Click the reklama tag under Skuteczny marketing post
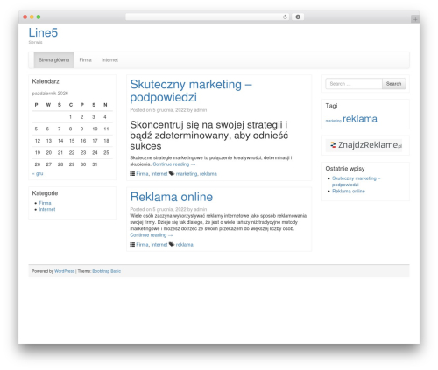The width and height of the screenshot is (438, 370). 208,174
